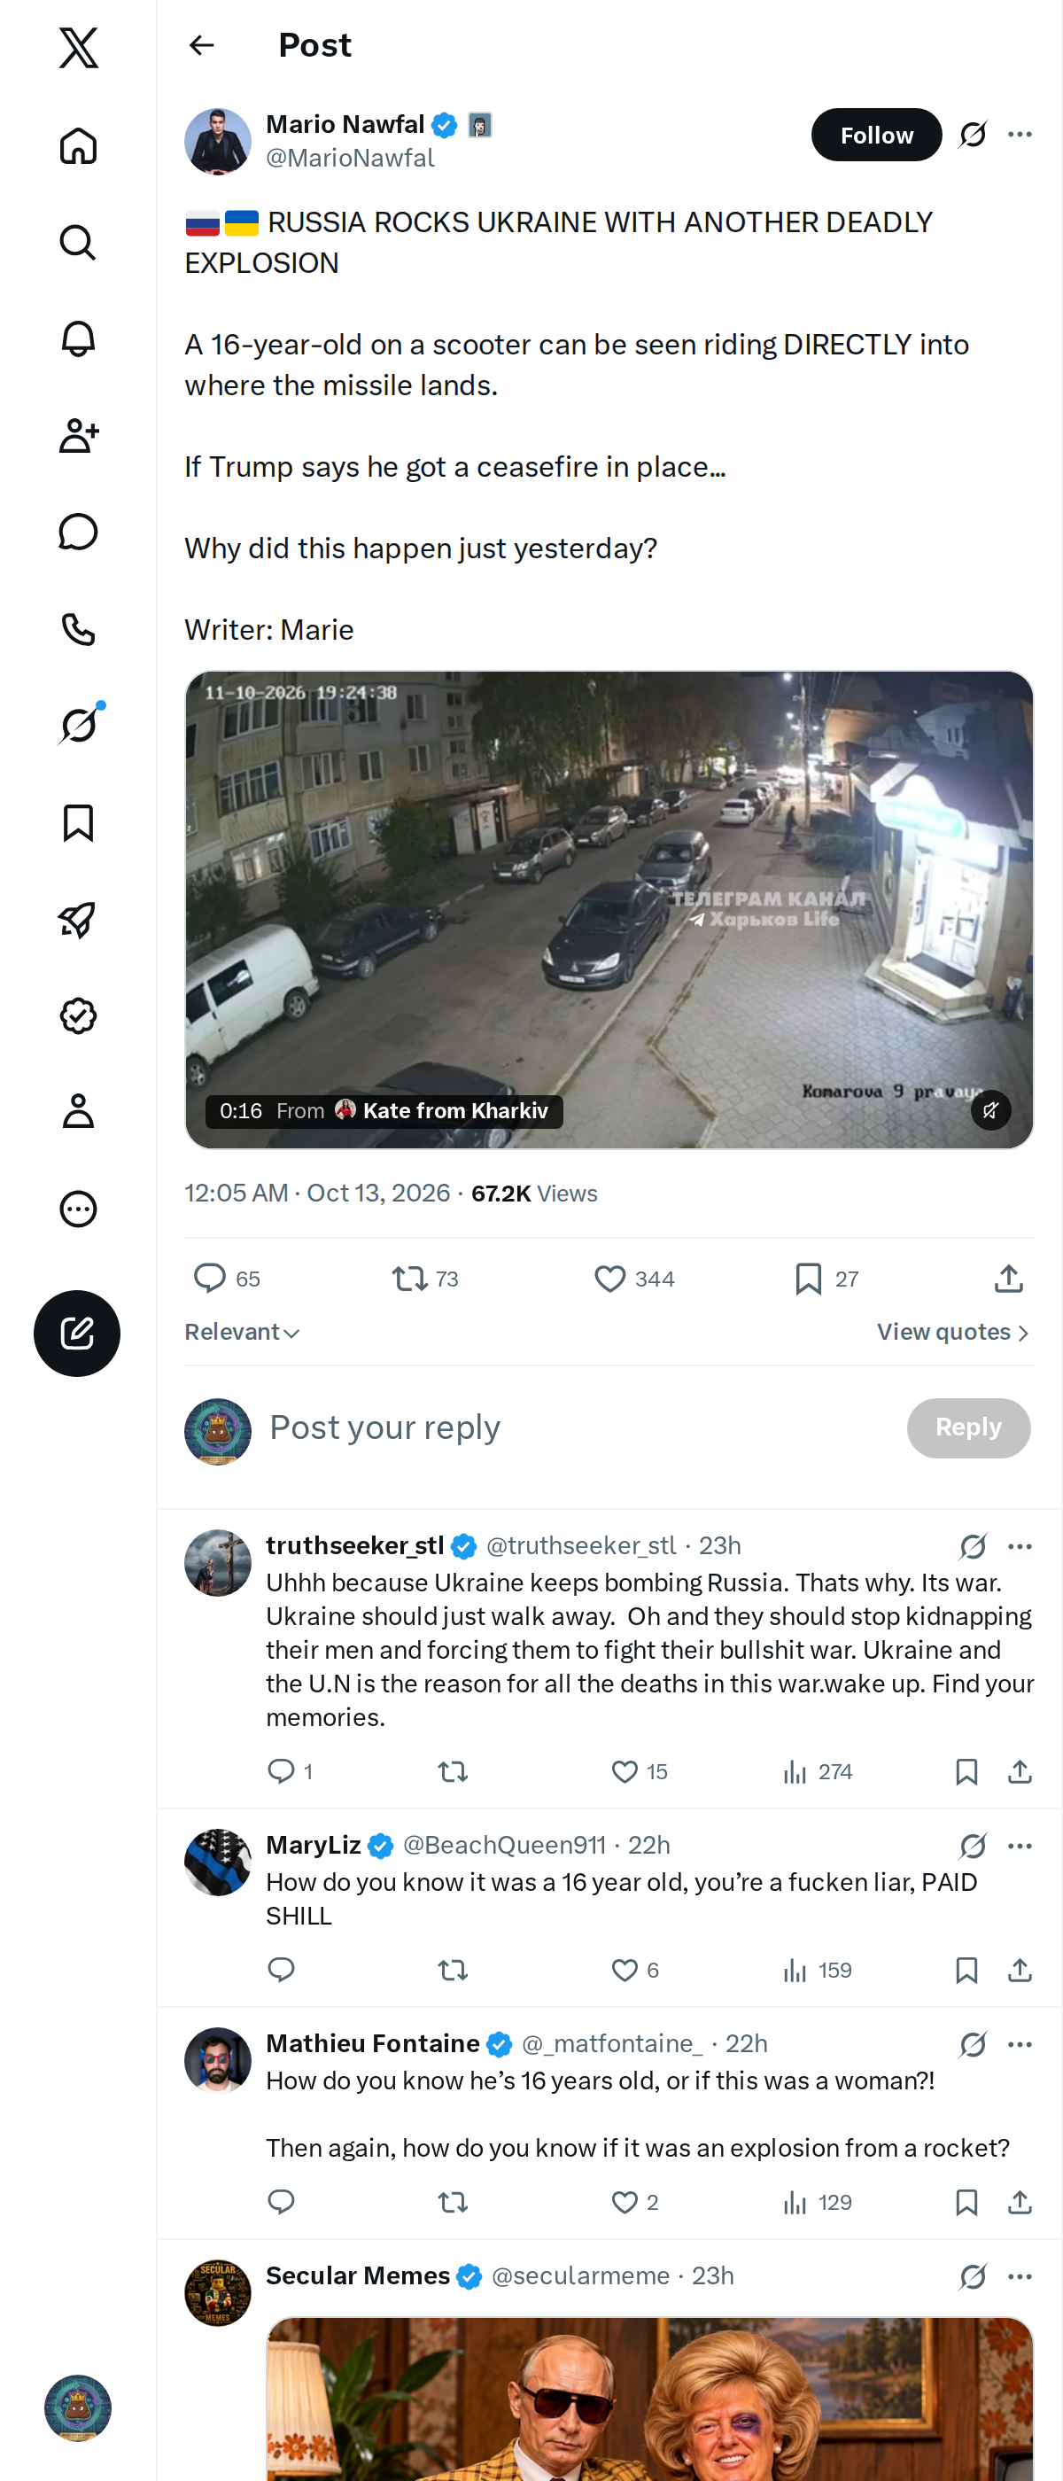Unmute the video with the speaker icon
Screen dimensions: 1063x2481
tap(989, 1109)
